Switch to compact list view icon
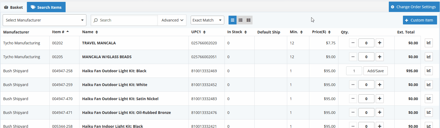This screenshot has width=440, height=128. (241, 20)
